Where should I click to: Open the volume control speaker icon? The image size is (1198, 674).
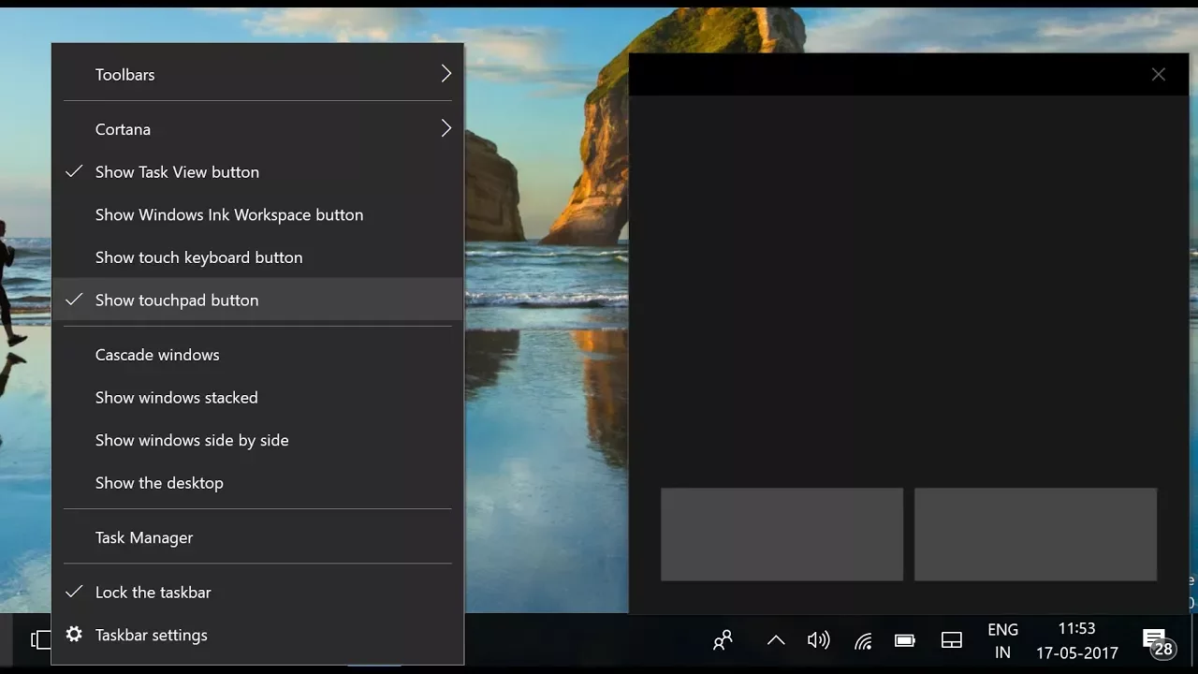tap(818, 640)
